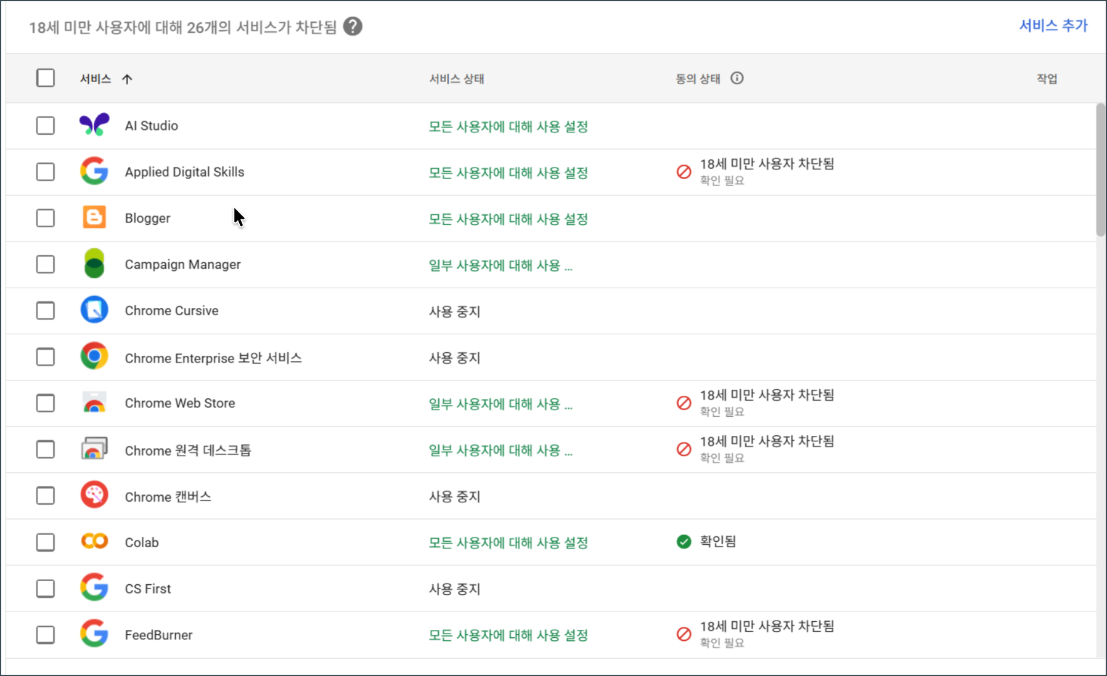Click blocked icon in FeedBurner row
The image size is (1107, 676).
684,634
